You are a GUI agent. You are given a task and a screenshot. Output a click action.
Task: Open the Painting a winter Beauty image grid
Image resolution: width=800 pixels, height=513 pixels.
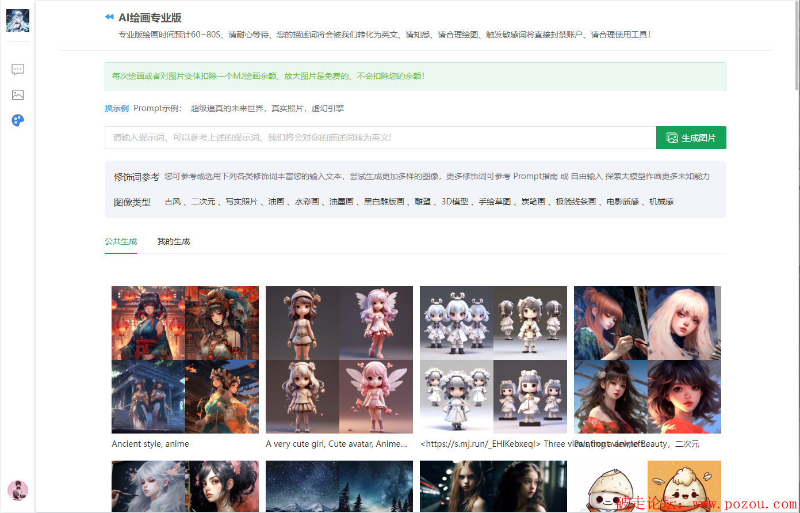click(x=648, y=360)
